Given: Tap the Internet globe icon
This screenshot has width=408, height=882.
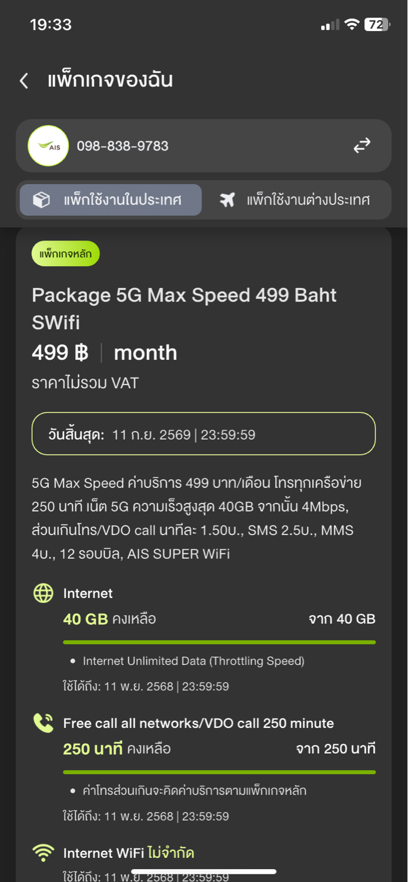Looking at the screenshot, I should [44, 594].
